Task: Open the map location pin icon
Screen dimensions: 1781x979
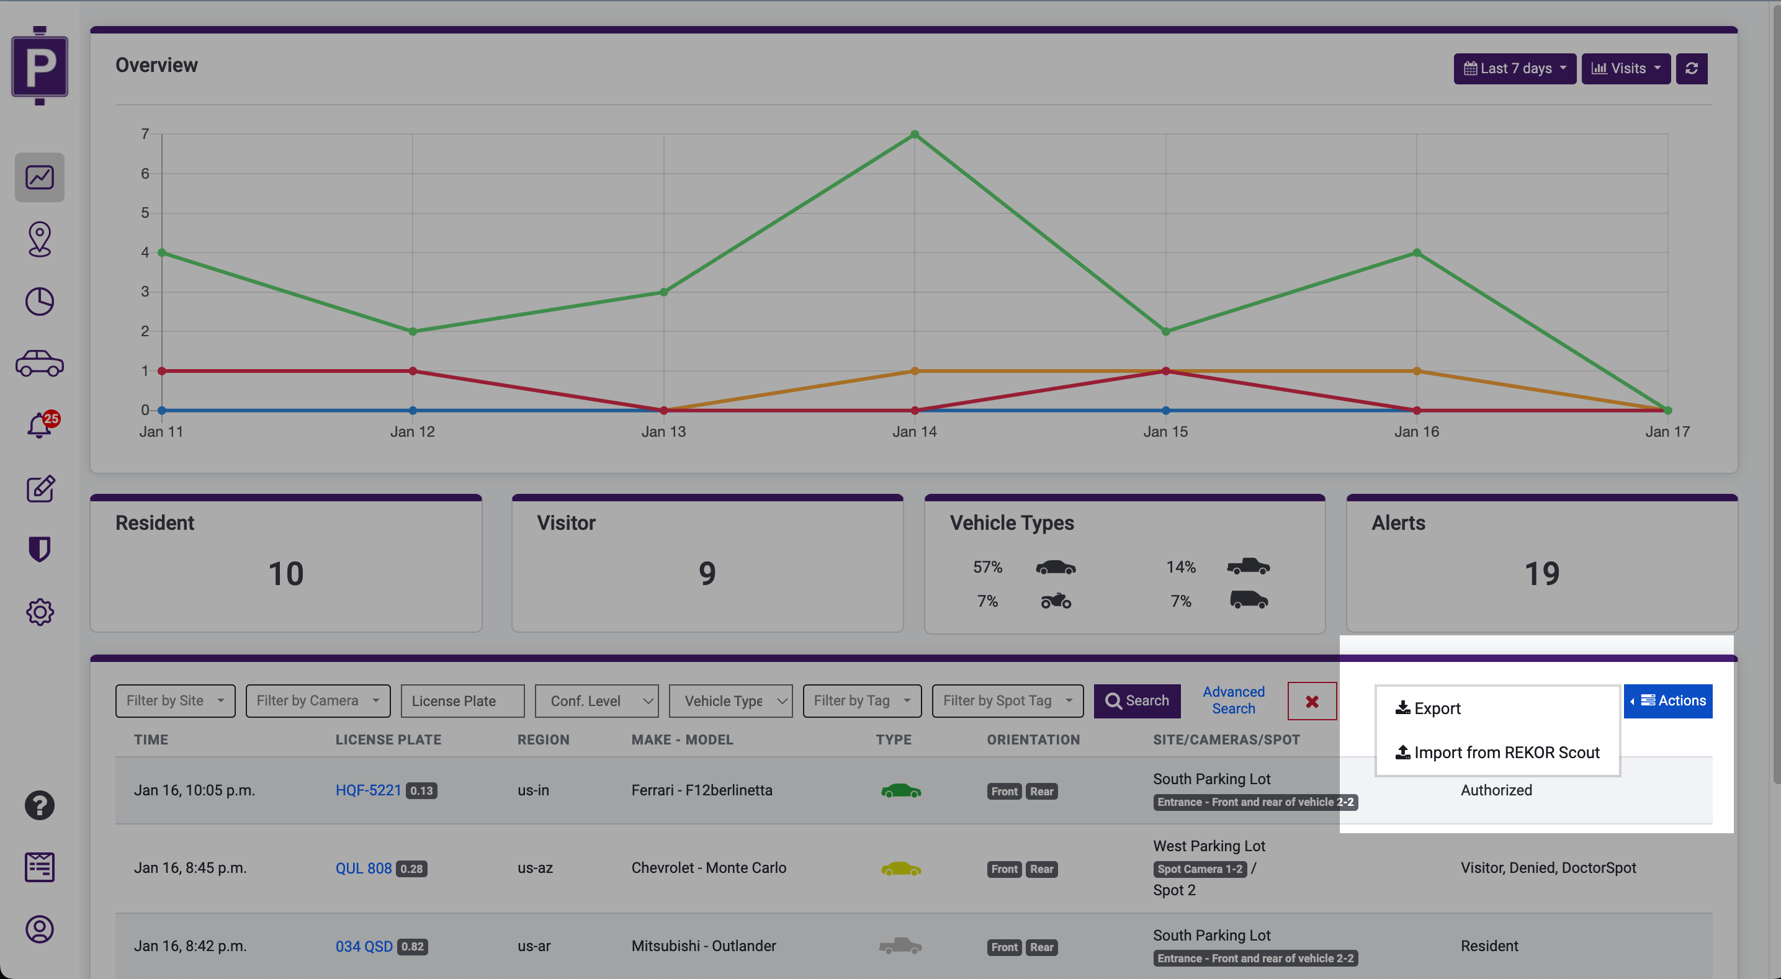Action: coord(40,239)
